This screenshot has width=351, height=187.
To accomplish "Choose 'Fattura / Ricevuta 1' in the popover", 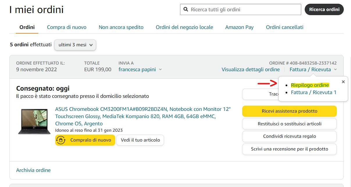I will (x=313, y=92).
